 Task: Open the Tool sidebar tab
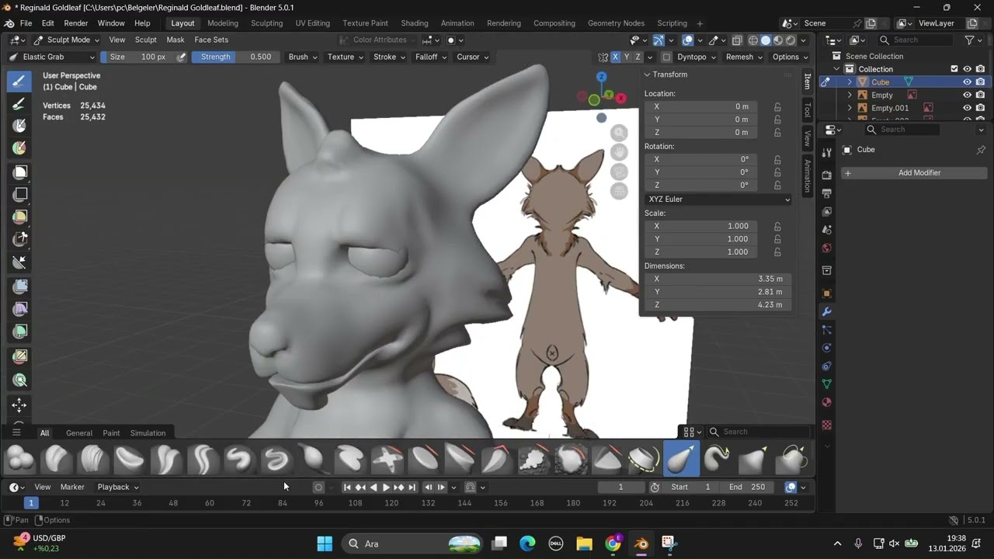808,110
